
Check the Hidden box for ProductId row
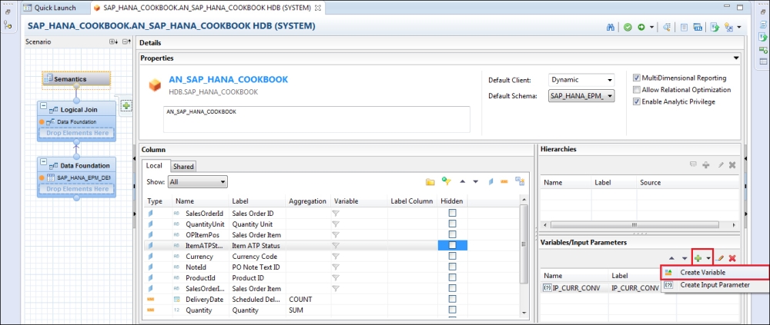452,277
